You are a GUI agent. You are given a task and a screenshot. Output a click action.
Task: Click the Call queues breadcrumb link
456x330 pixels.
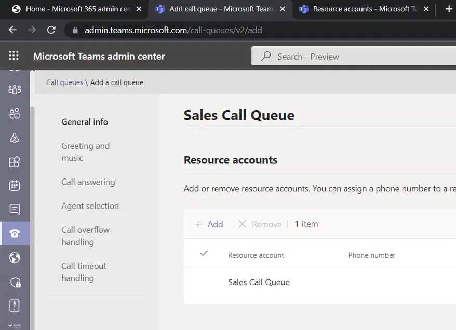pyautogui.click(x=64, y=82)
